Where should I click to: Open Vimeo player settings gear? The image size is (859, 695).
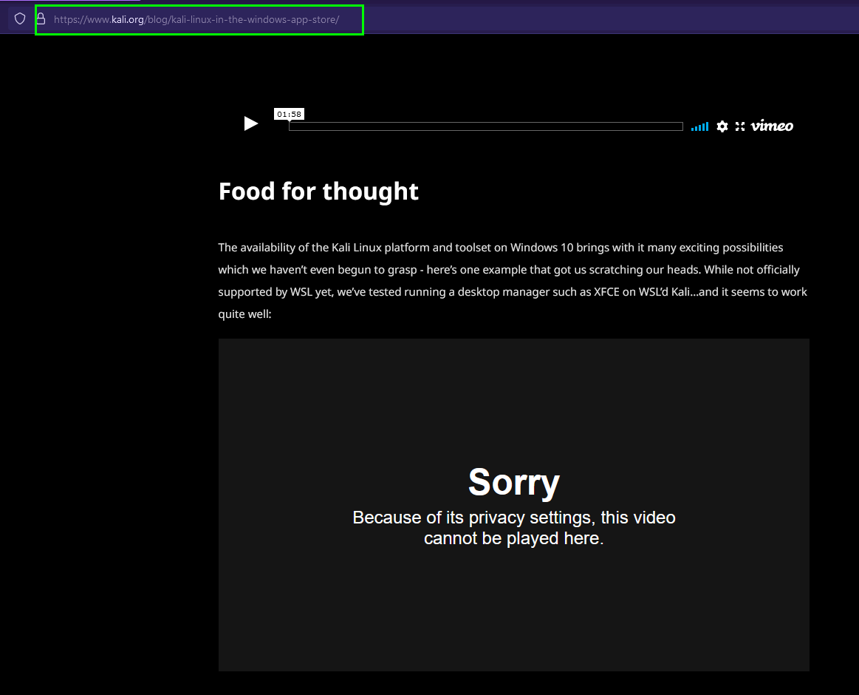coord(722,126)
